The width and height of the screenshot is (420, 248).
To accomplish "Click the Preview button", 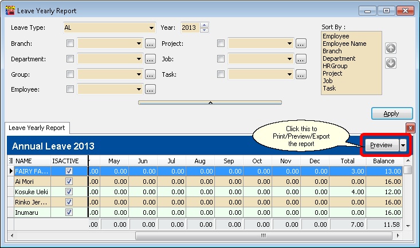I will point(381,145).
